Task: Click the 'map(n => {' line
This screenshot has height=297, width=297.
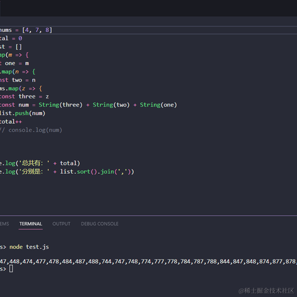Action: point(18,72)
